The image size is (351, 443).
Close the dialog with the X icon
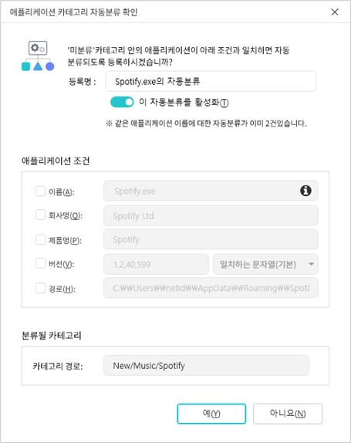[335, 12]
